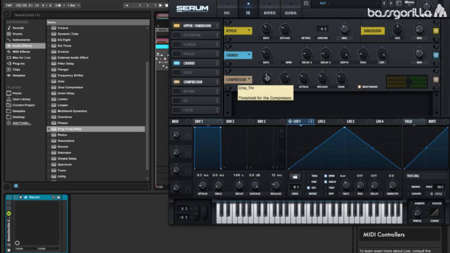Switch to the NOTE tab

pyautogui.click(x=432, y=121)
